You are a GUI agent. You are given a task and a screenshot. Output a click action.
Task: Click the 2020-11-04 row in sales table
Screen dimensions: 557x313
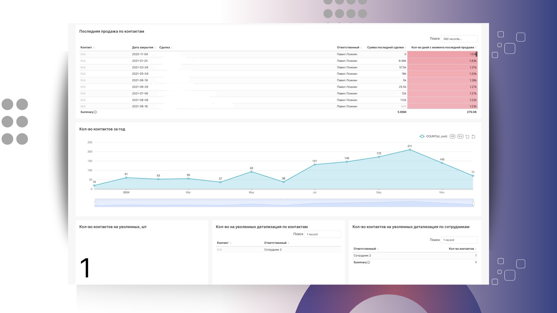[x=140, y=54]
